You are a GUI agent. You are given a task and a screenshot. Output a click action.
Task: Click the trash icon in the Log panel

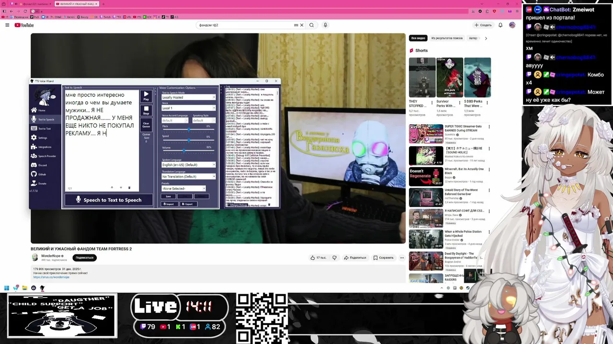(x=269, y=204)
